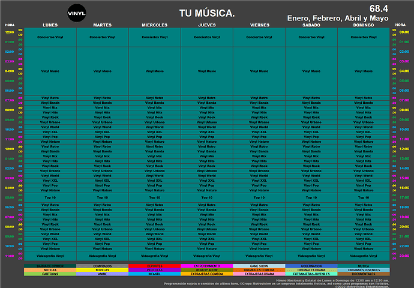
Task: Select the 07:30 Vinyl Banda slot on Lunes
Action: pyautogui.click(x=50, y=103)
